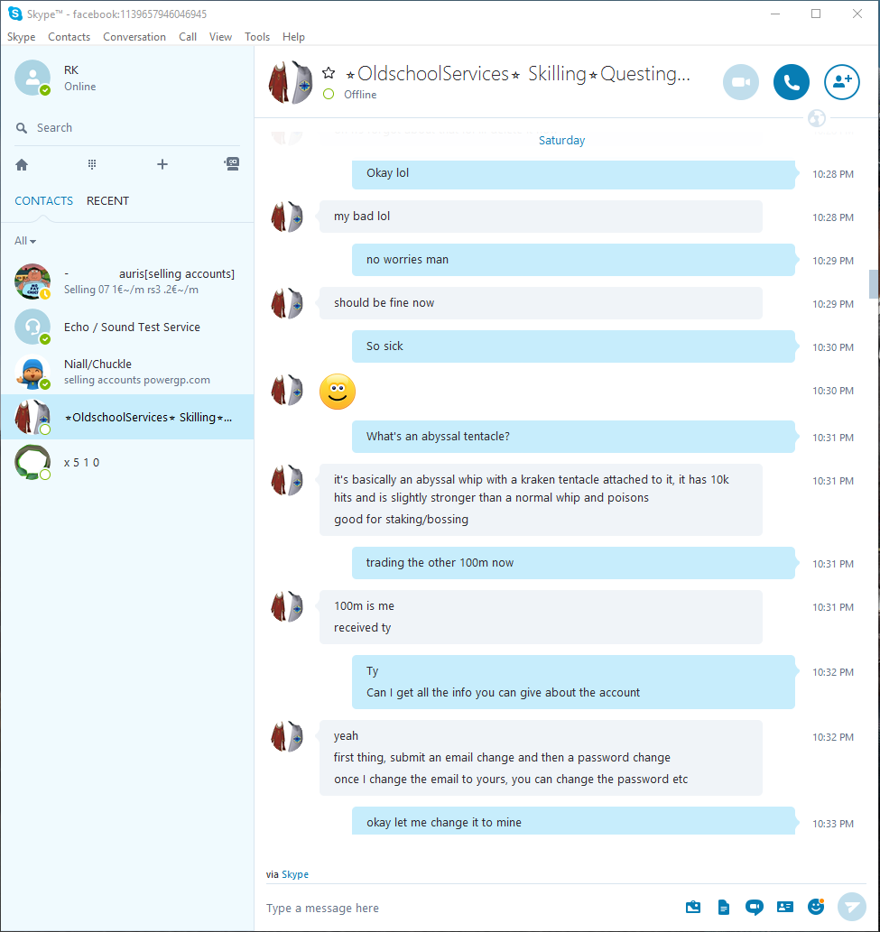
Task: Switch to the RECENT tab
Action: pos(107,201)
